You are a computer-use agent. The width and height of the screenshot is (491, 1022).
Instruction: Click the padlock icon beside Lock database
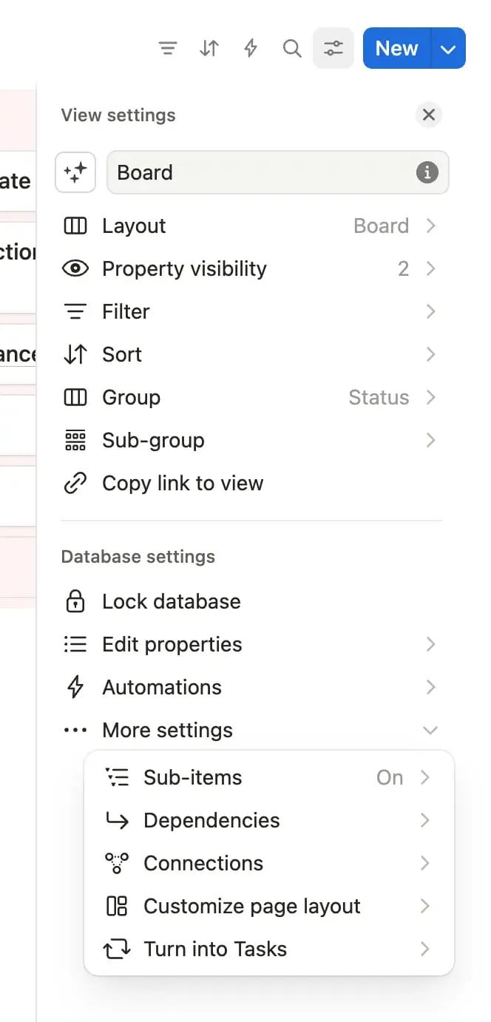click(75, 601)
